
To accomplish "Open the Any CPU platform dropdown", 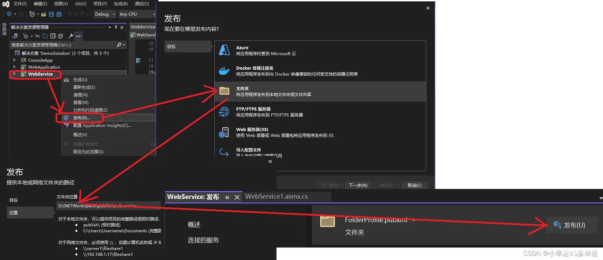I will pyautogui.click(x=137, y=14).
